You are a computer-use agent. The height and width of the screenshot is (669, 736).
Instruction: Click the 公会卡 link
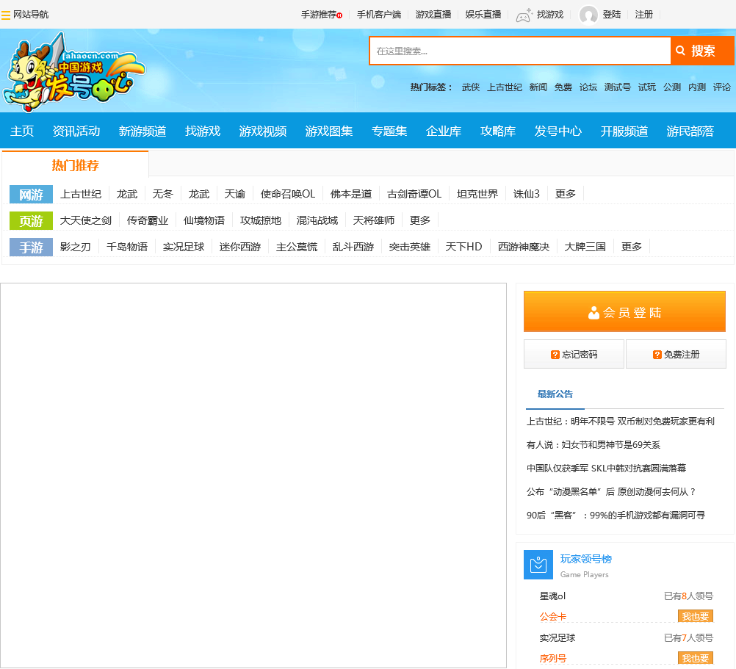tap(553, 616)
